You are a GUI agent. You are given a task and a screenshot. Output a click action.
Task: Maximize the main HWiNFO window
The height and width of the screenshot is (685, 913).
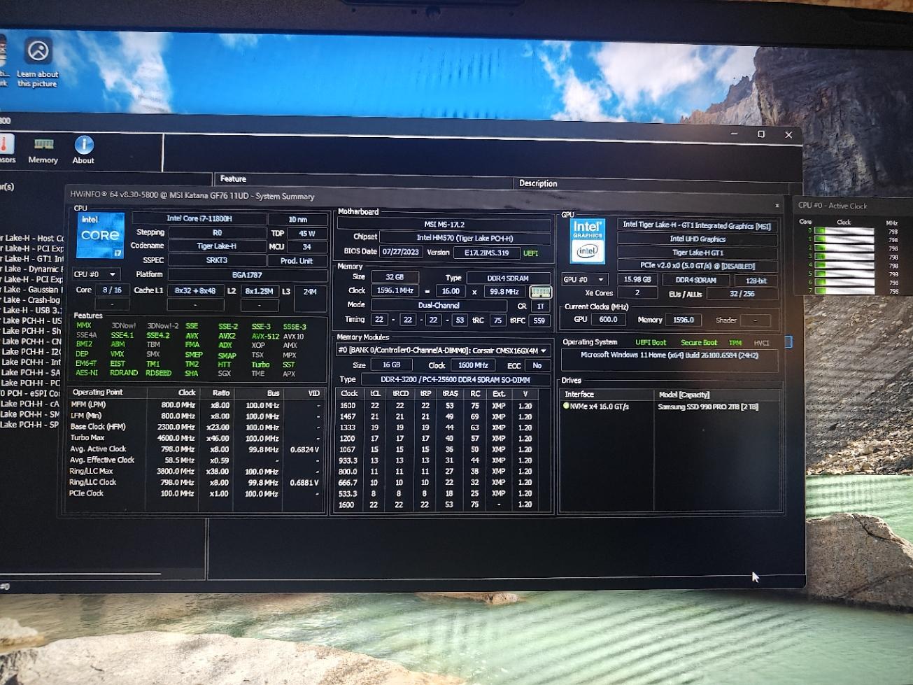(x=761, y=134)
